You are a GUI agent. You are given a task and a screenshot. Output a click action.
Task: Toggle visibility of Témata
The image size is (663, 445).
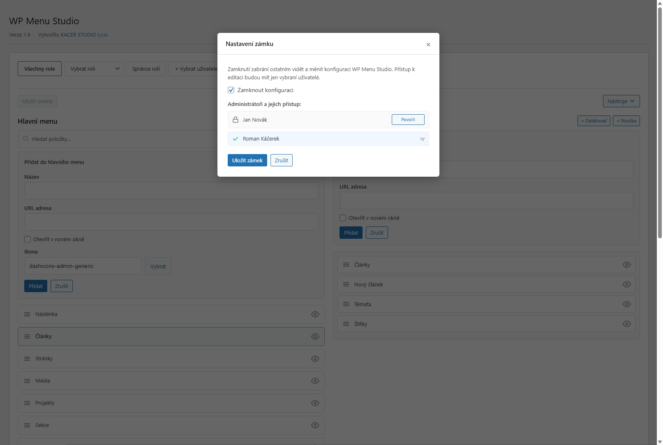[627, 304]
